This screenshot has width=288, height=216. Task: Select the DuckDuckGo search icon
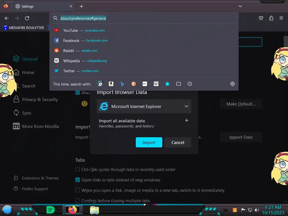[134, 84]
